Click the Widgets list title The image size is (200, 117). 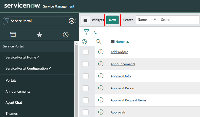(x=98, y=20)
